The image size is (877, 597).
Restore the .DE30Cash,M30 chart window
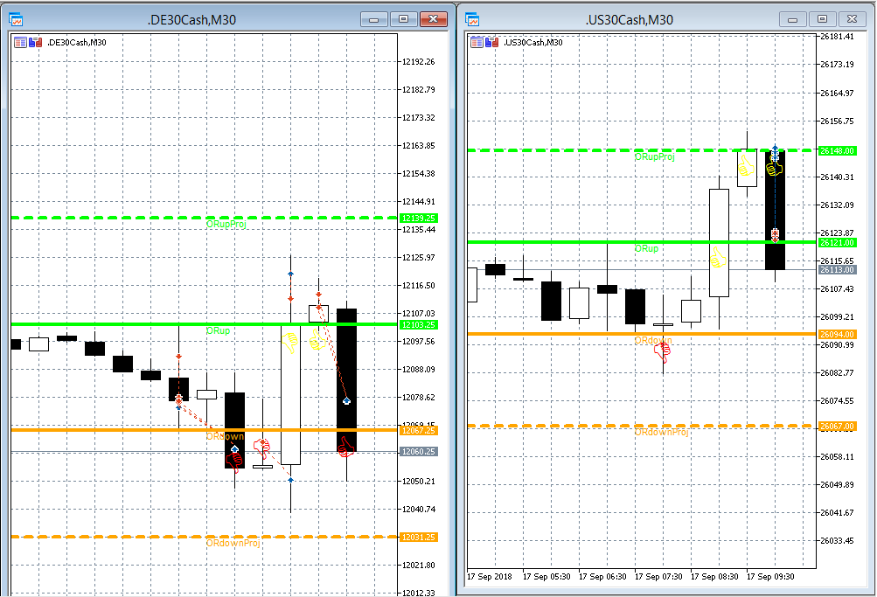point(403,19)
